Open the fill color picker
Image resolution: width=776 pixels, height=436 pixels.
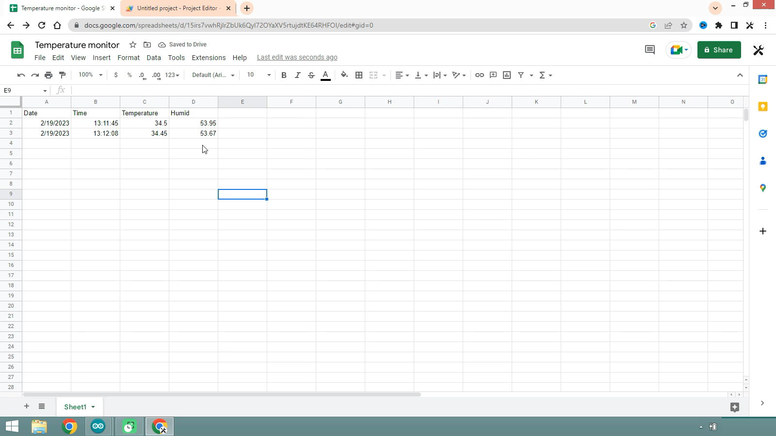pyautogui.click(x=344, y=75)
